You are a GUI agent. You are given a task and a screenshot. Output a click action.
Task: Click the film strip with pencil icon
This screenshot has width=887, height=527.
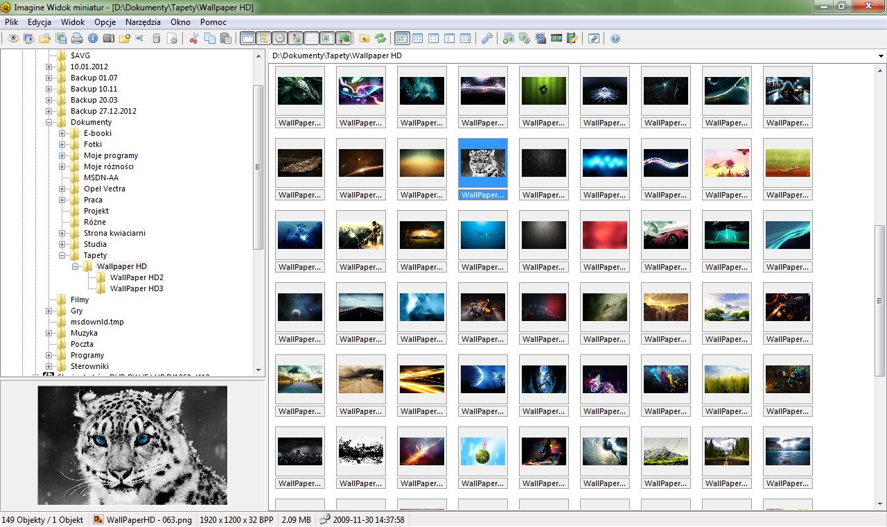pyautogui.click(x=572, y=38)
